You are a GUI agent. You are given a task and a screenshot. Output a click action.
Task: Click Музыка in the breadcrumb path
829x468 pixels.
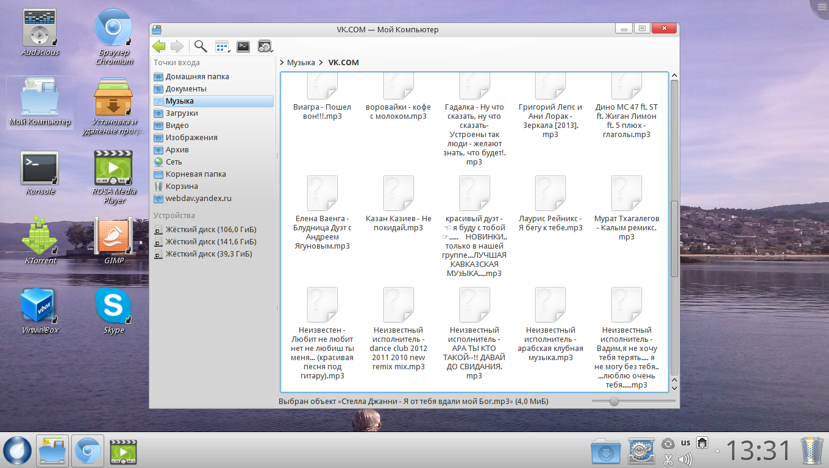tap(301, 63)
